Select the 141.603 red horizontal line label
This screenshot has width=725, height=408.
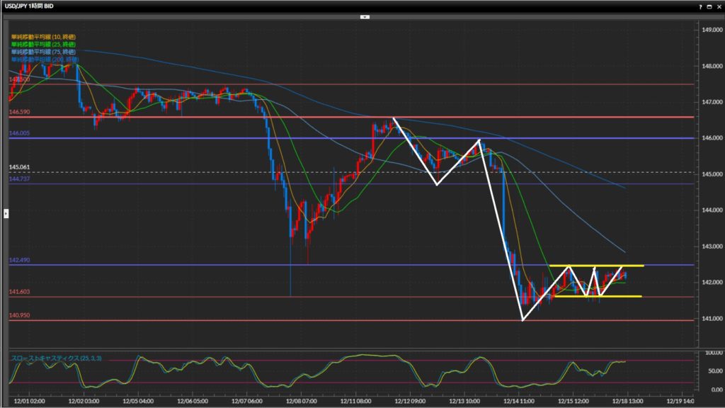[19, 292]
